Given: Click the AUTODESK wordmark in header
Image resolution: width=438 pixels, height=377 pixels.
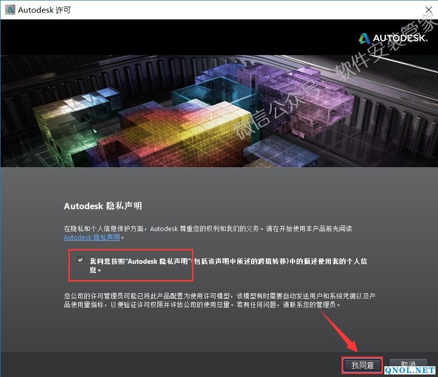Looking at the screenshot, I should pyautogui.click(x=400, y=39).
